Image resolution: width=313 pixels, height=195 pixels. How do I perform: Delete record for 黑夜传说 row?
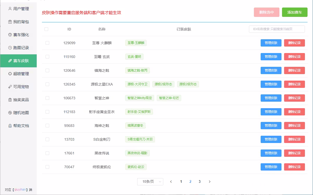[294, 153]
